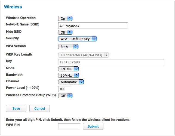Expand the Hide SSID dropdown
This screenshot has height=136, width=175.
coord(65,32)
